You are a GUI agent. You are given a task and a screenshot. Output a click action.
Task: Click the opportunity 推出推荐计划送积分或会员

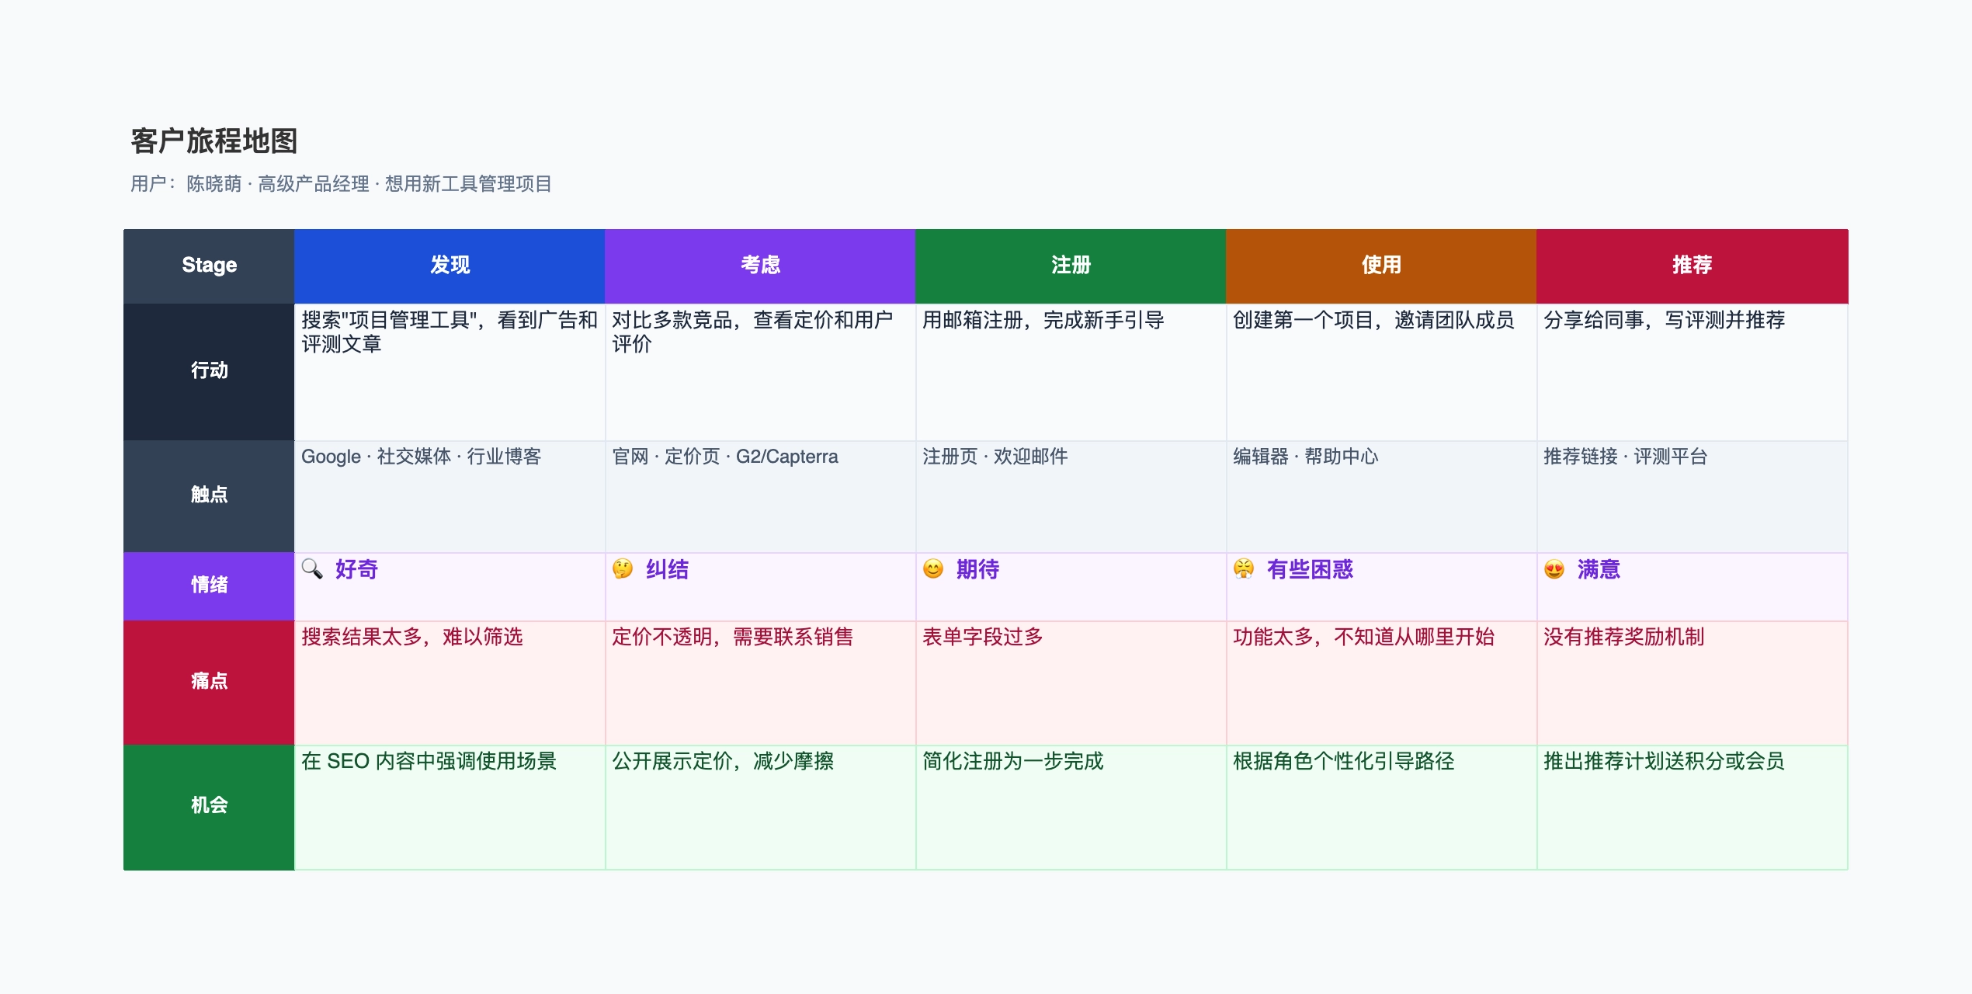point(1661,762)
